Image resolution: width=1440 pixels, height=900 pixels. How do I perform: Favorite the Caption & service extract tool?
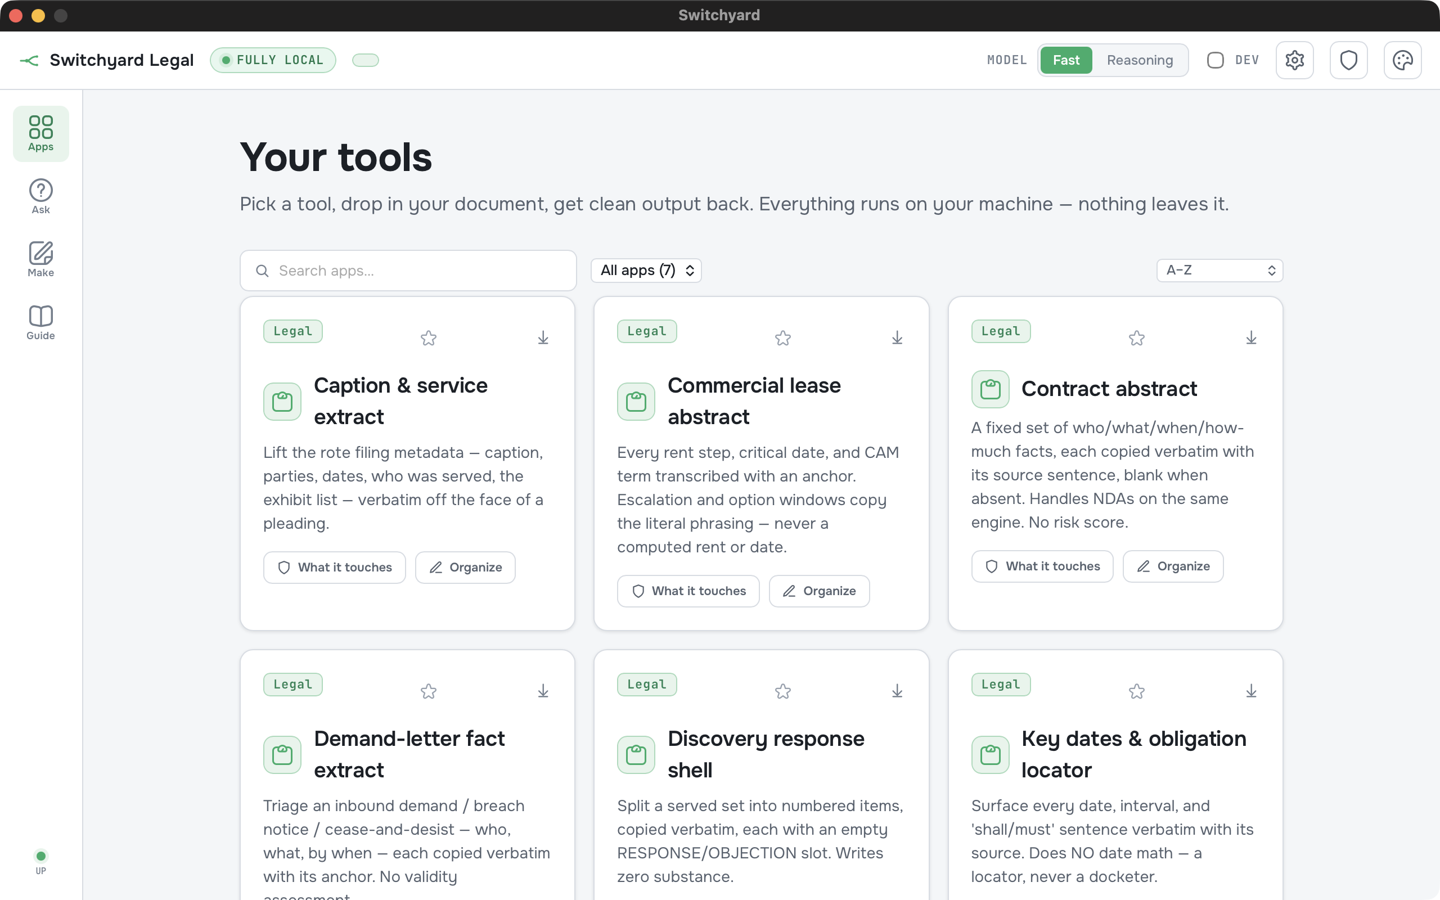429,338
